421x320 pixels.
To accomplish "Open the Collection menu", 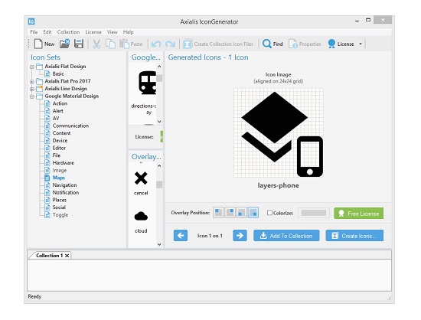I will click(68, 32).
